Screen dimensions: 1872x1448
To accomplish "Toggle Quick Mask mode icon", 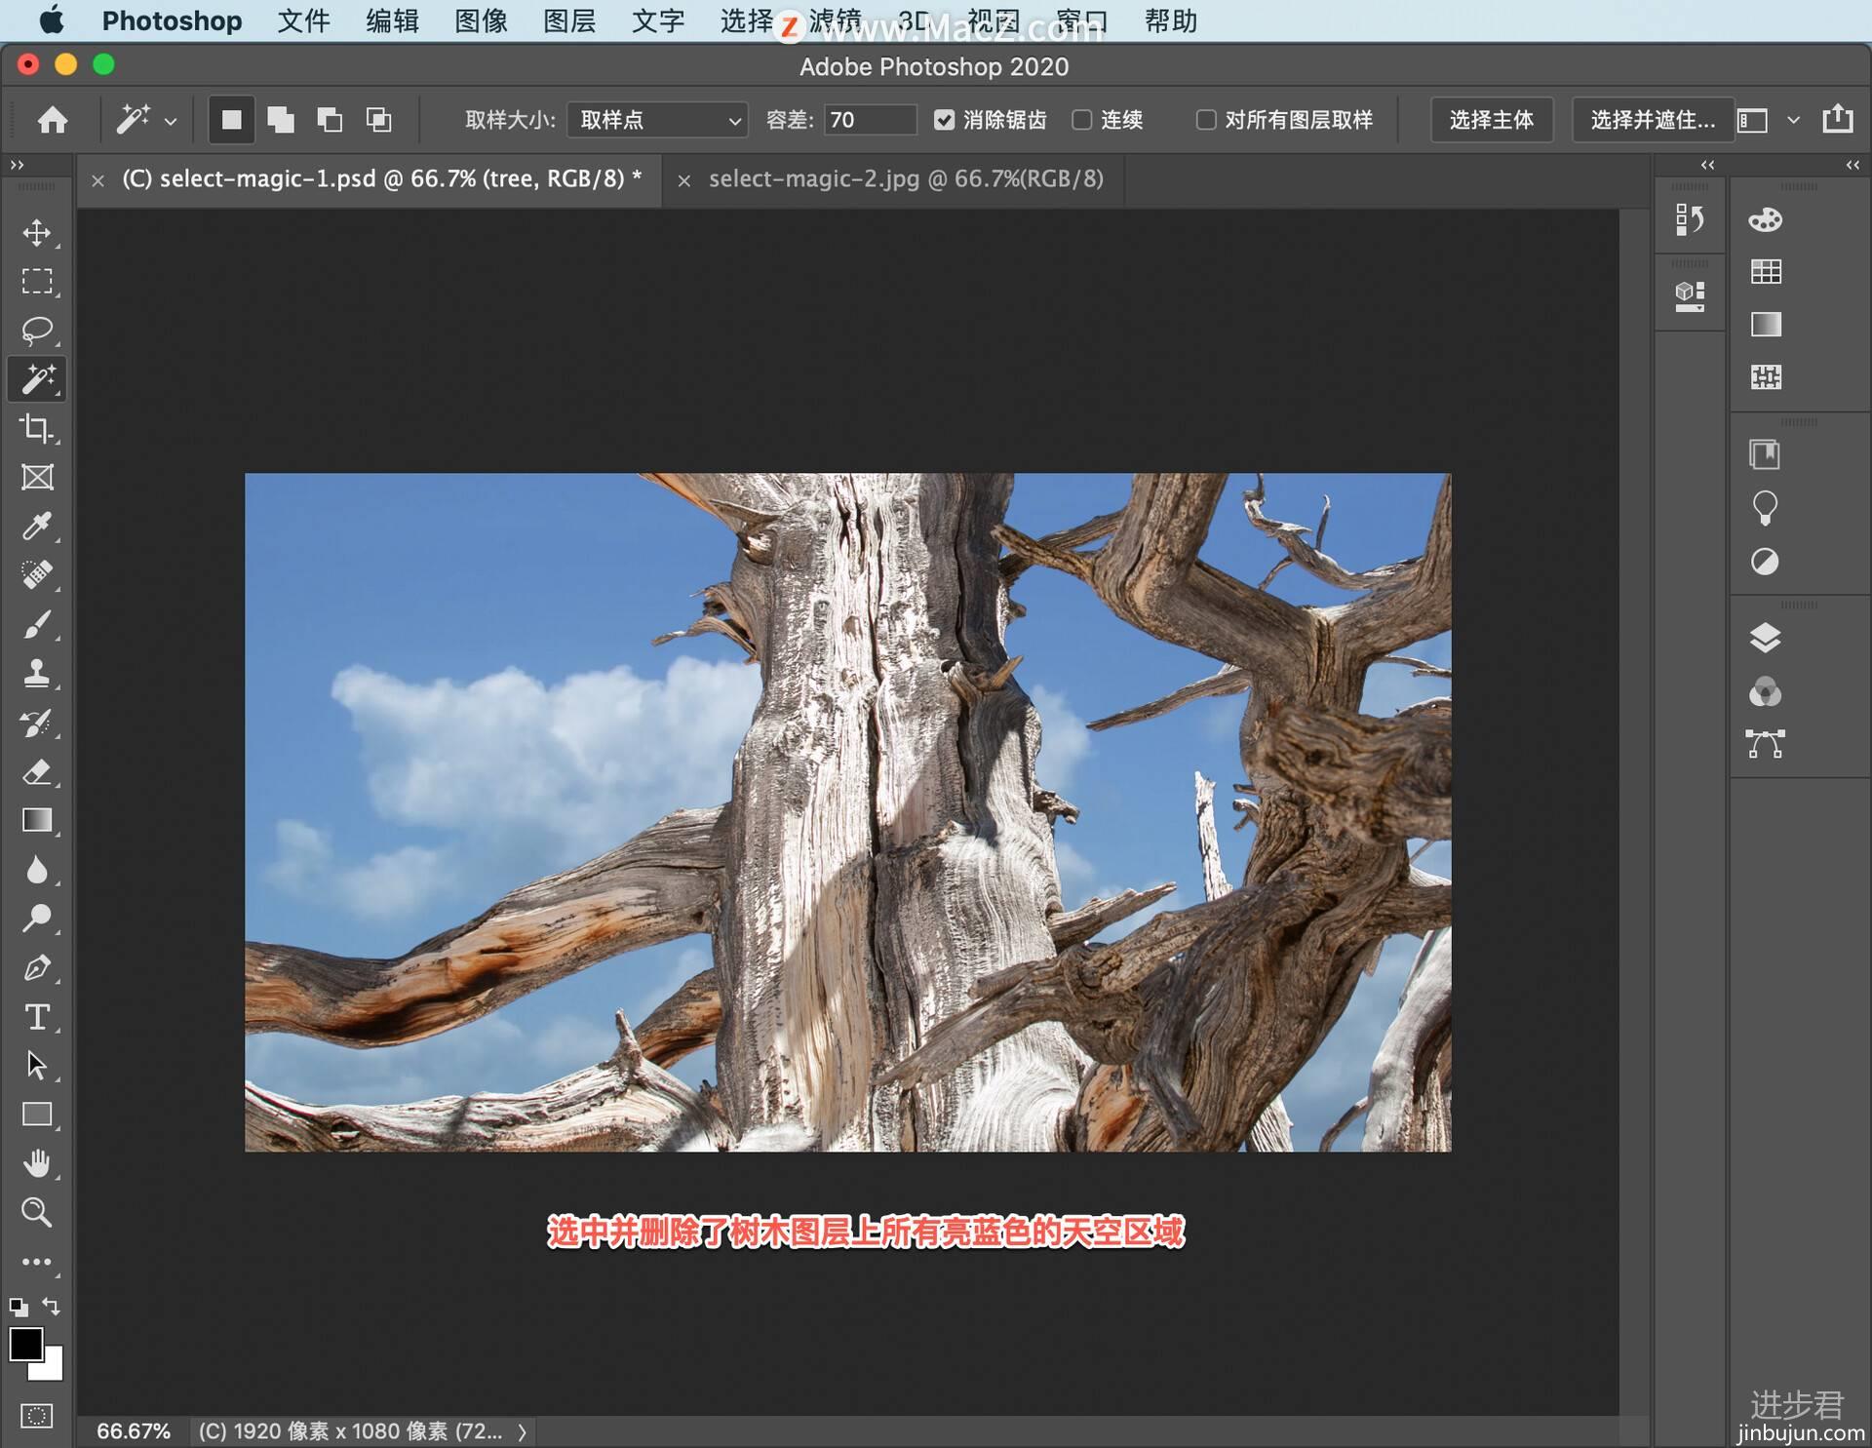I will [x=37, y=1415].
